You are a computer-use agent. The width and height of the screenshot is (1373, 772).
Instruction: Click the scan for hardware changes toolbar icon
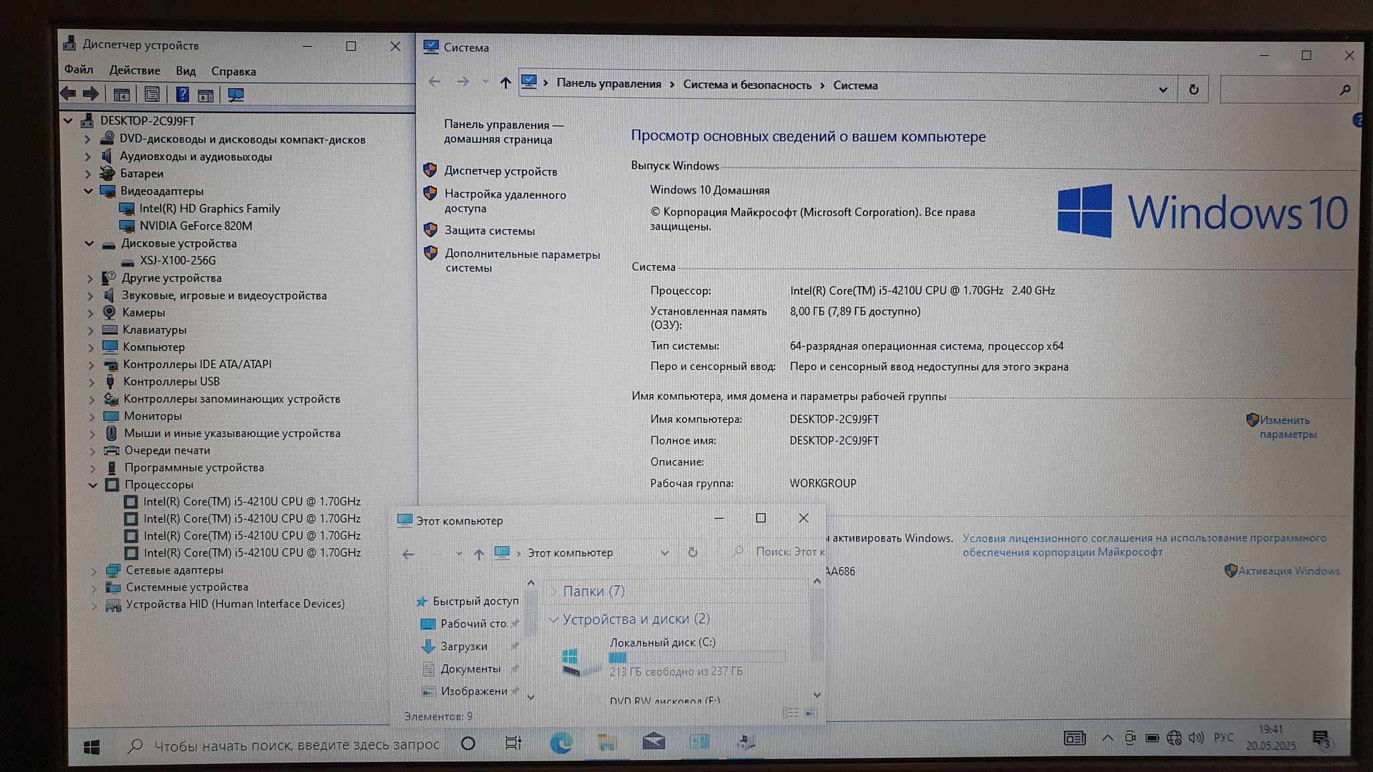pyautogui.click(x=235, y=95)
